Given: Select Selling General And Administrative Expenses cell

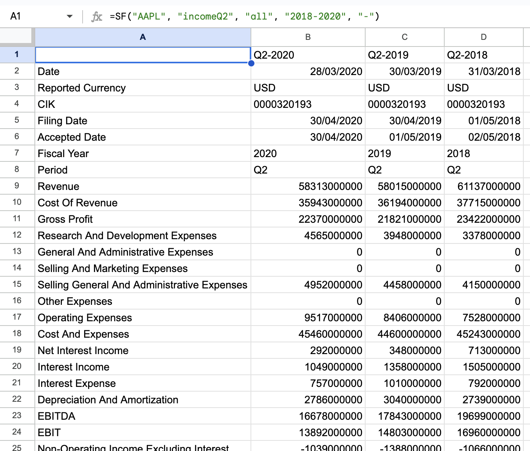Looking at the screenshot, I should coord(143,285).
